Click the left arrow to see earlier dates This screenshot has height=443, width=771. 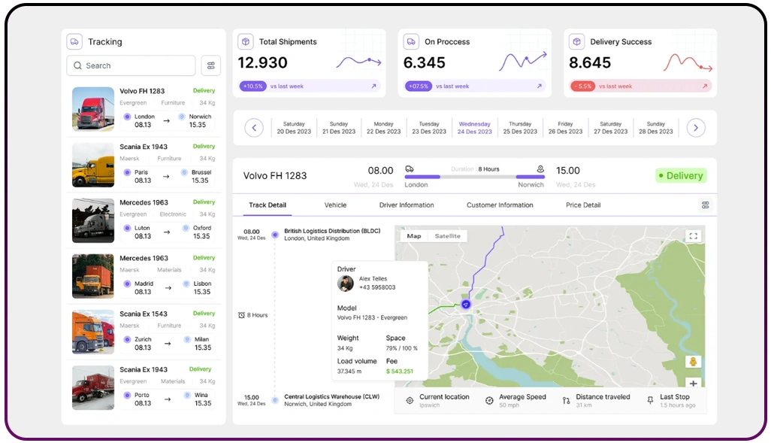[253, 128]
